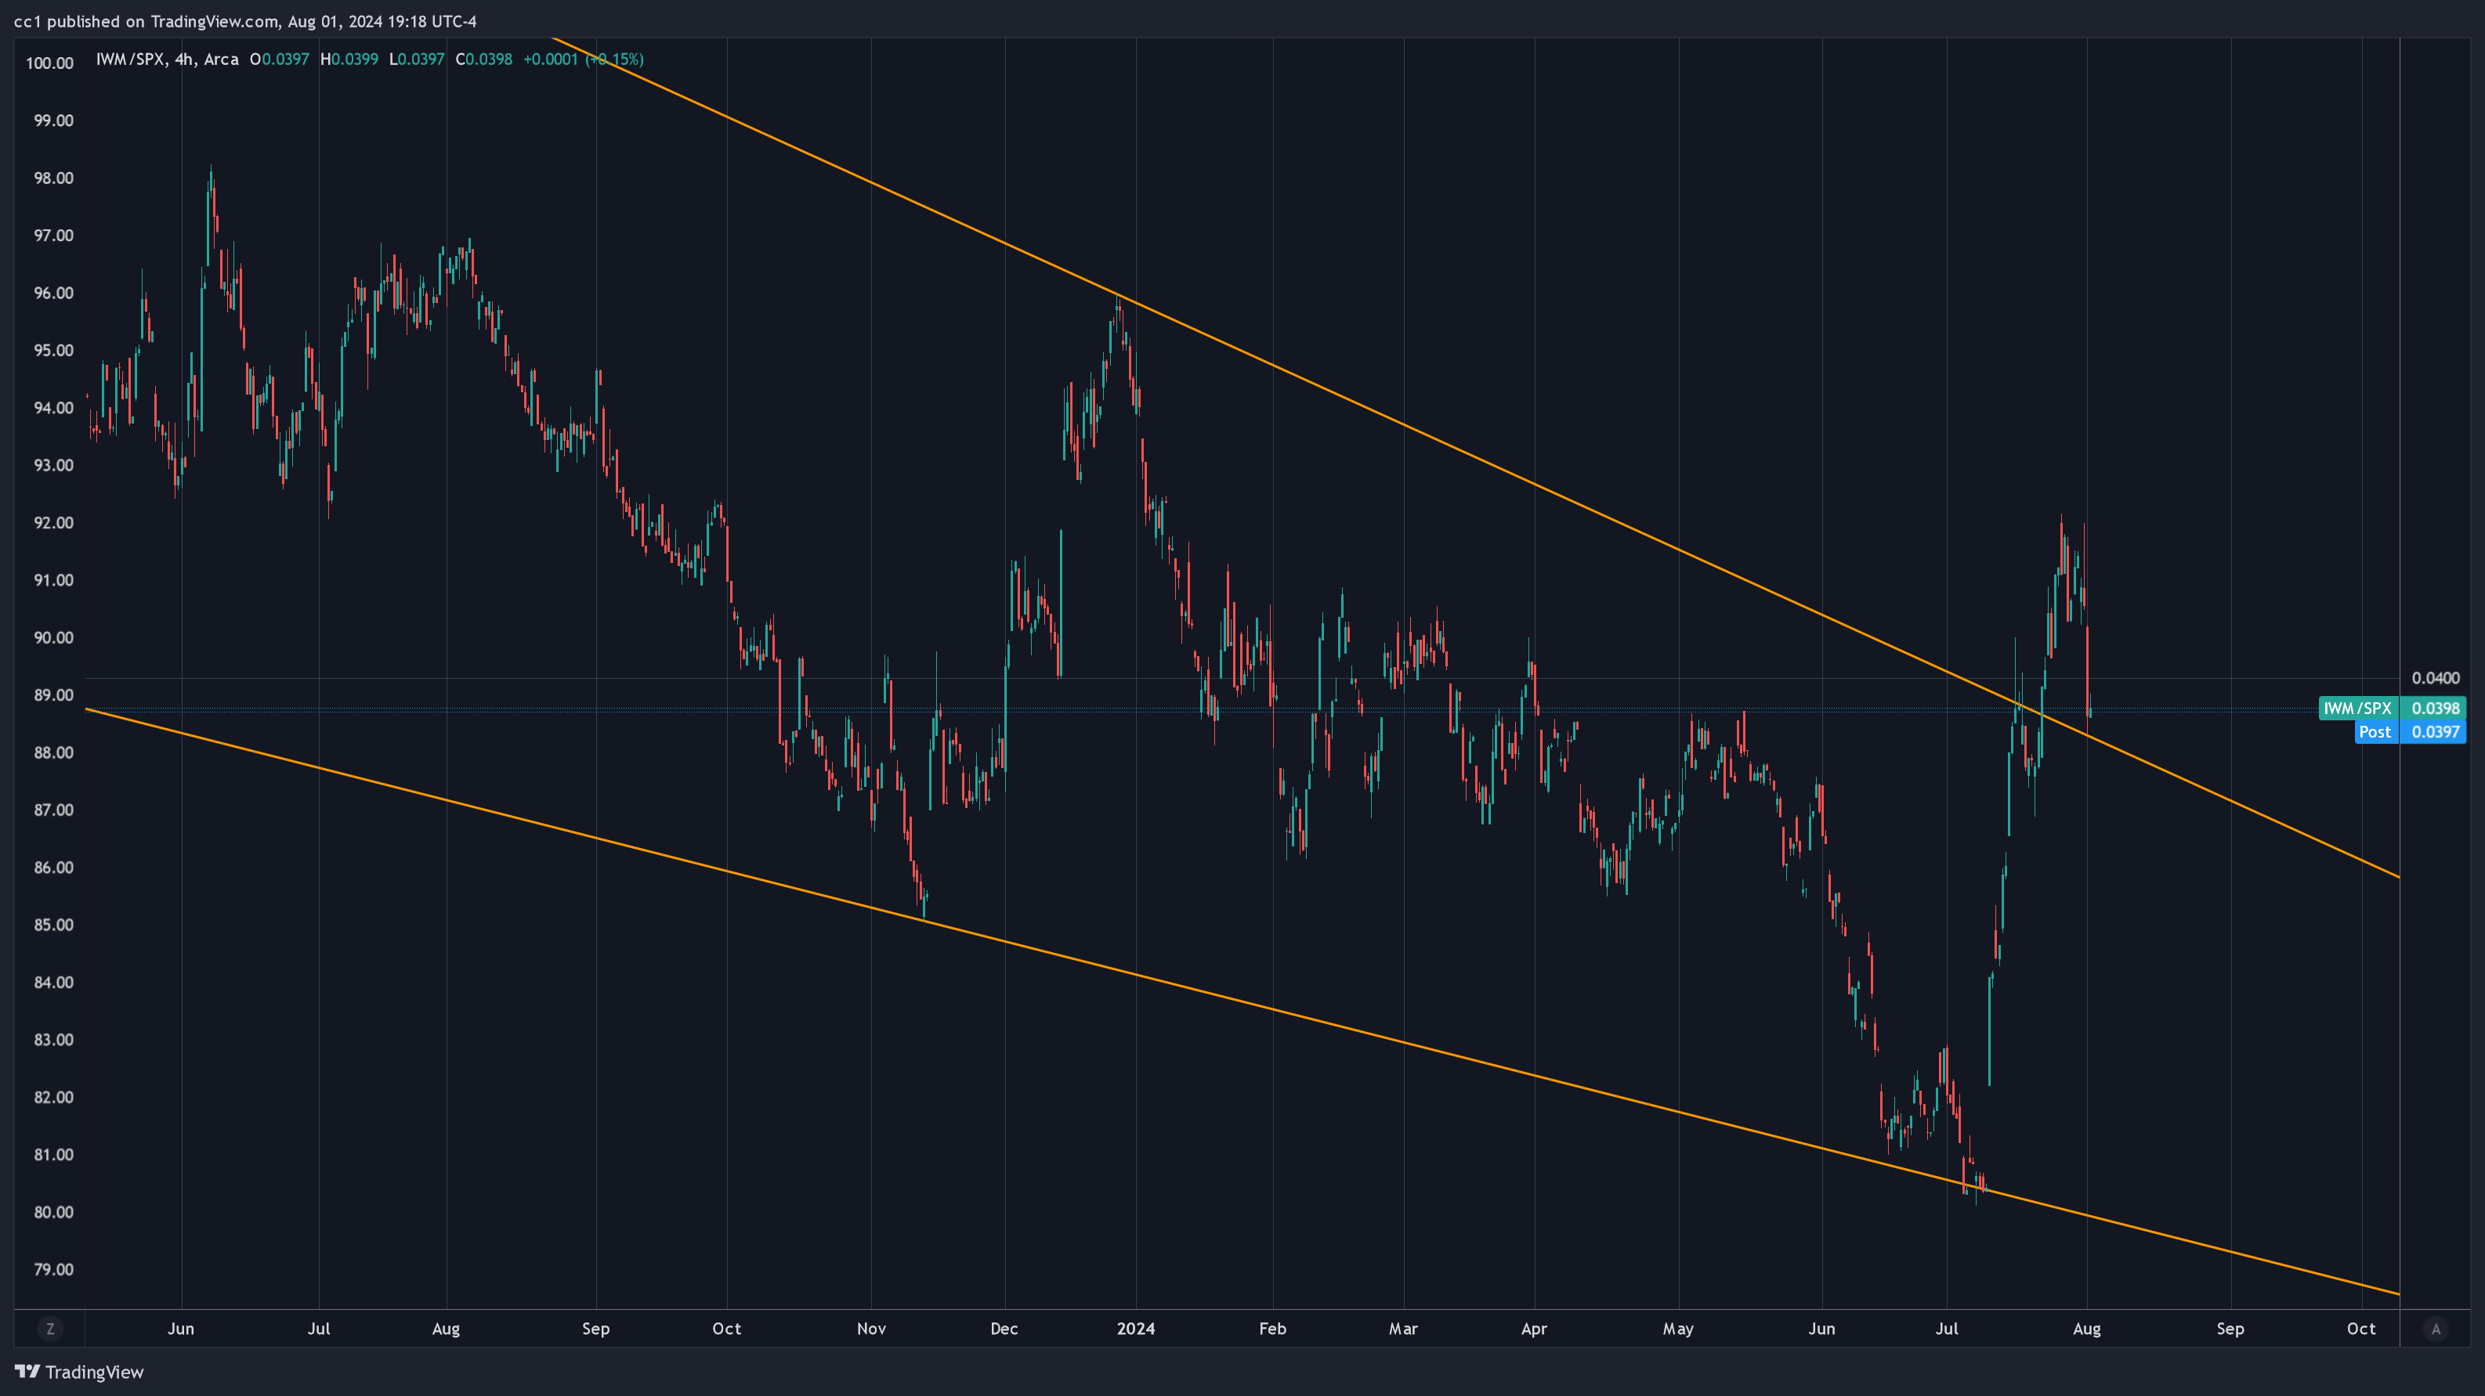Click the Nov label on time axis
Image resolution: width=2485 pixels, height=1396 pixels.
point(871,1329)
